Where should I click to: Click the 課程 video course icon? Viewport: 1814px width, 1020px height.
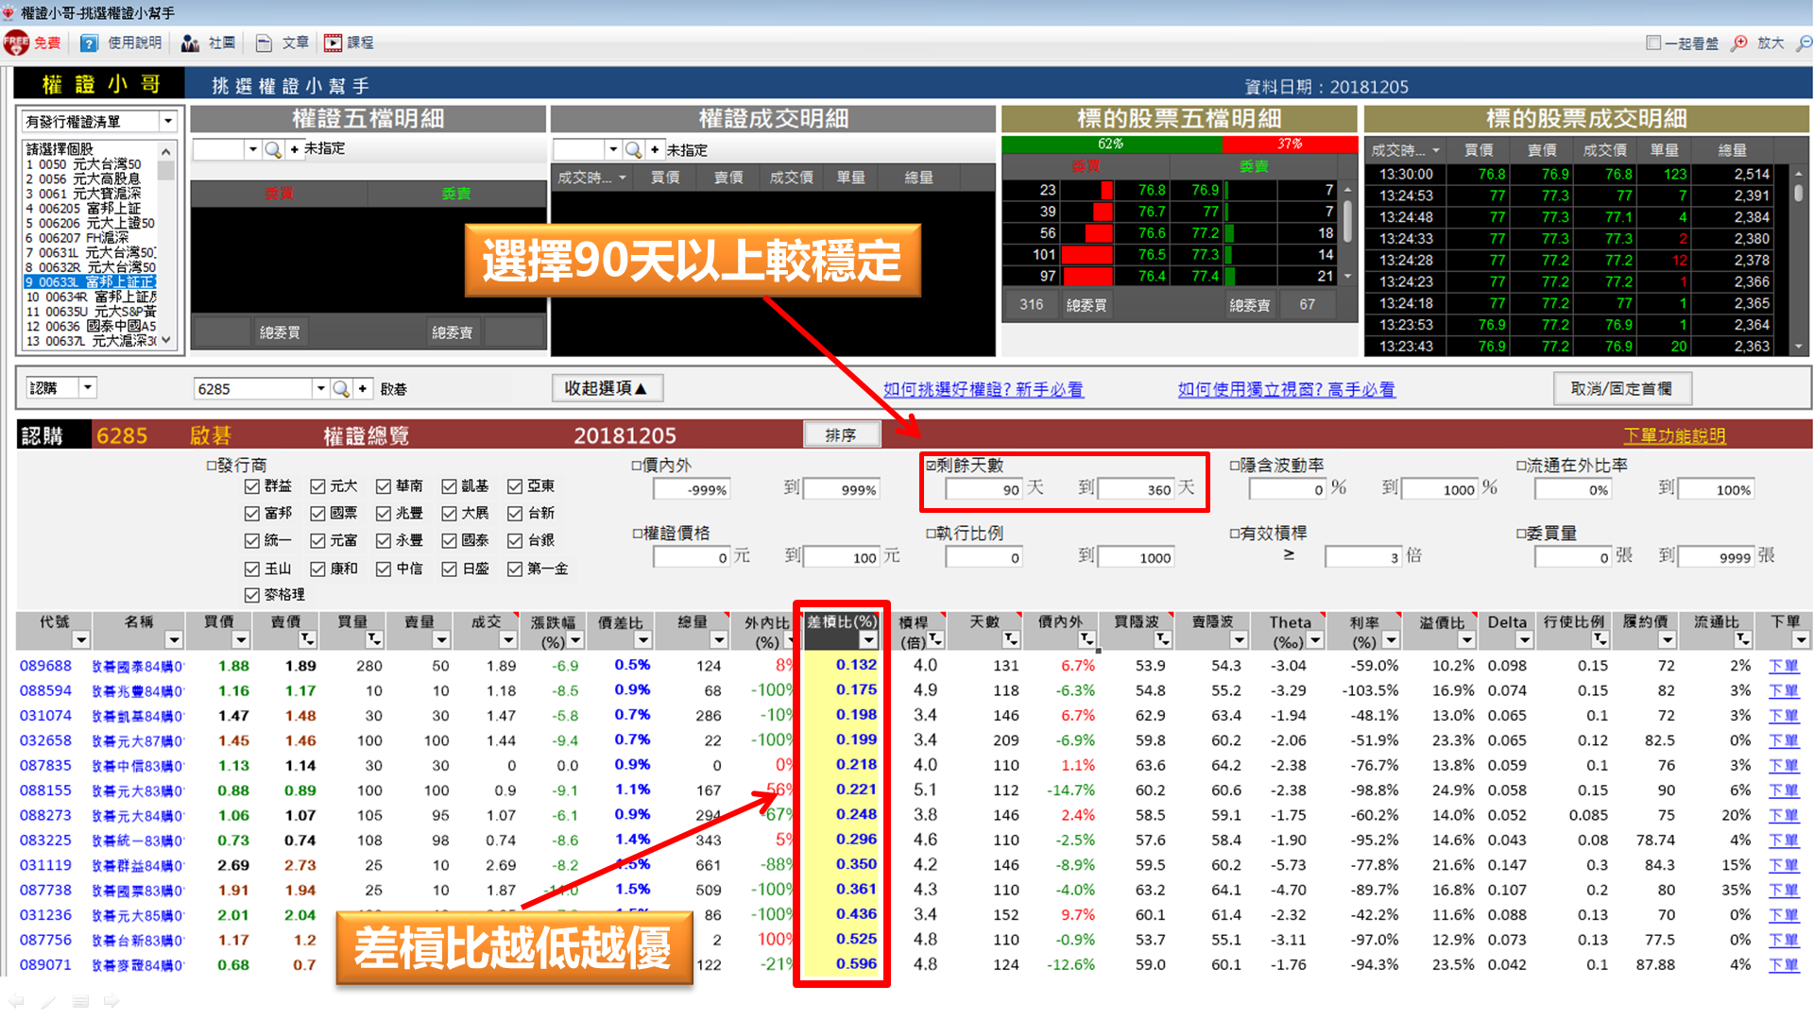pyautogui.click(x=333, y=42)
